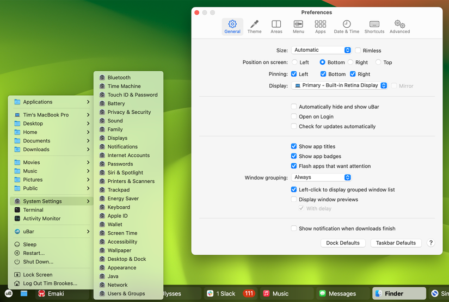Viewport: 449px width, 302px height.
Task: Enable Check for updates automatically
Action: click(x=294, y=126)
